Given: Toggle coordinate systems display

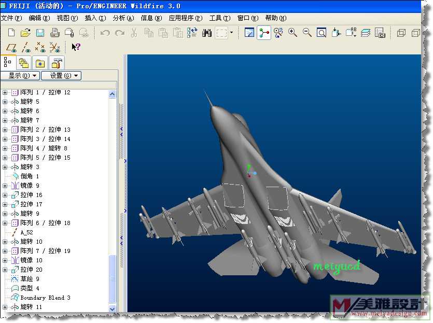Looking at the screenshot, I should (55, 47).
